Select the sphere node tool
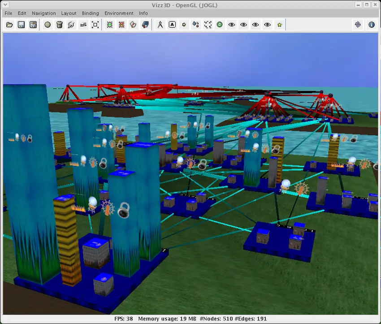The height and width of the screenshot is (324, 381). coord(48,25)
